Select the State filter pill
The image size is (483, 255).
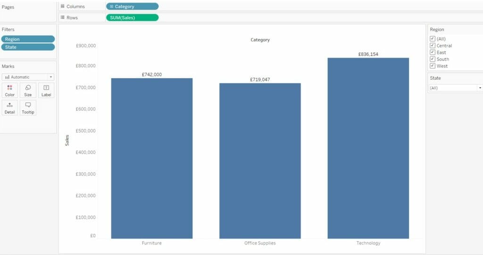click(x=28, y=47)
